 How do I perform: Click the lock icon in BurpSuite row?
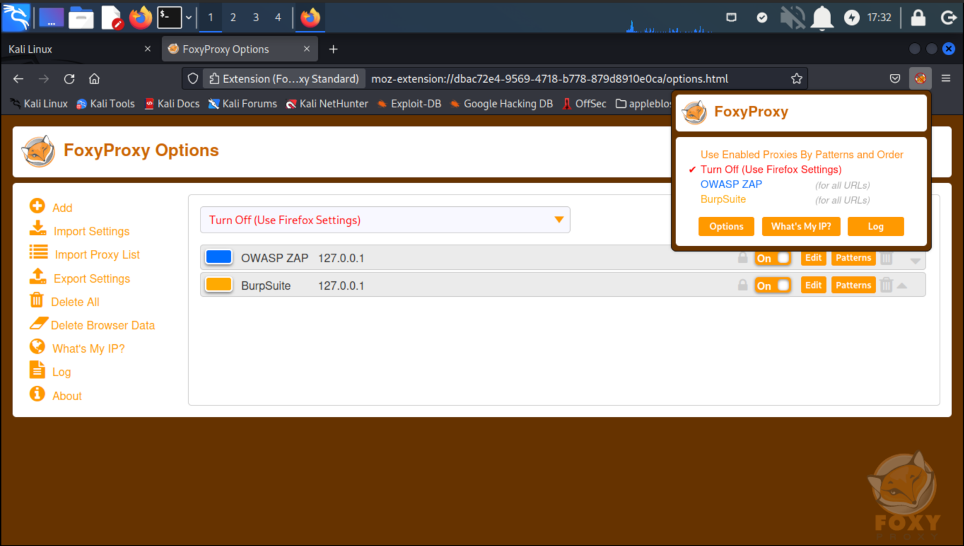pos(743,285)
